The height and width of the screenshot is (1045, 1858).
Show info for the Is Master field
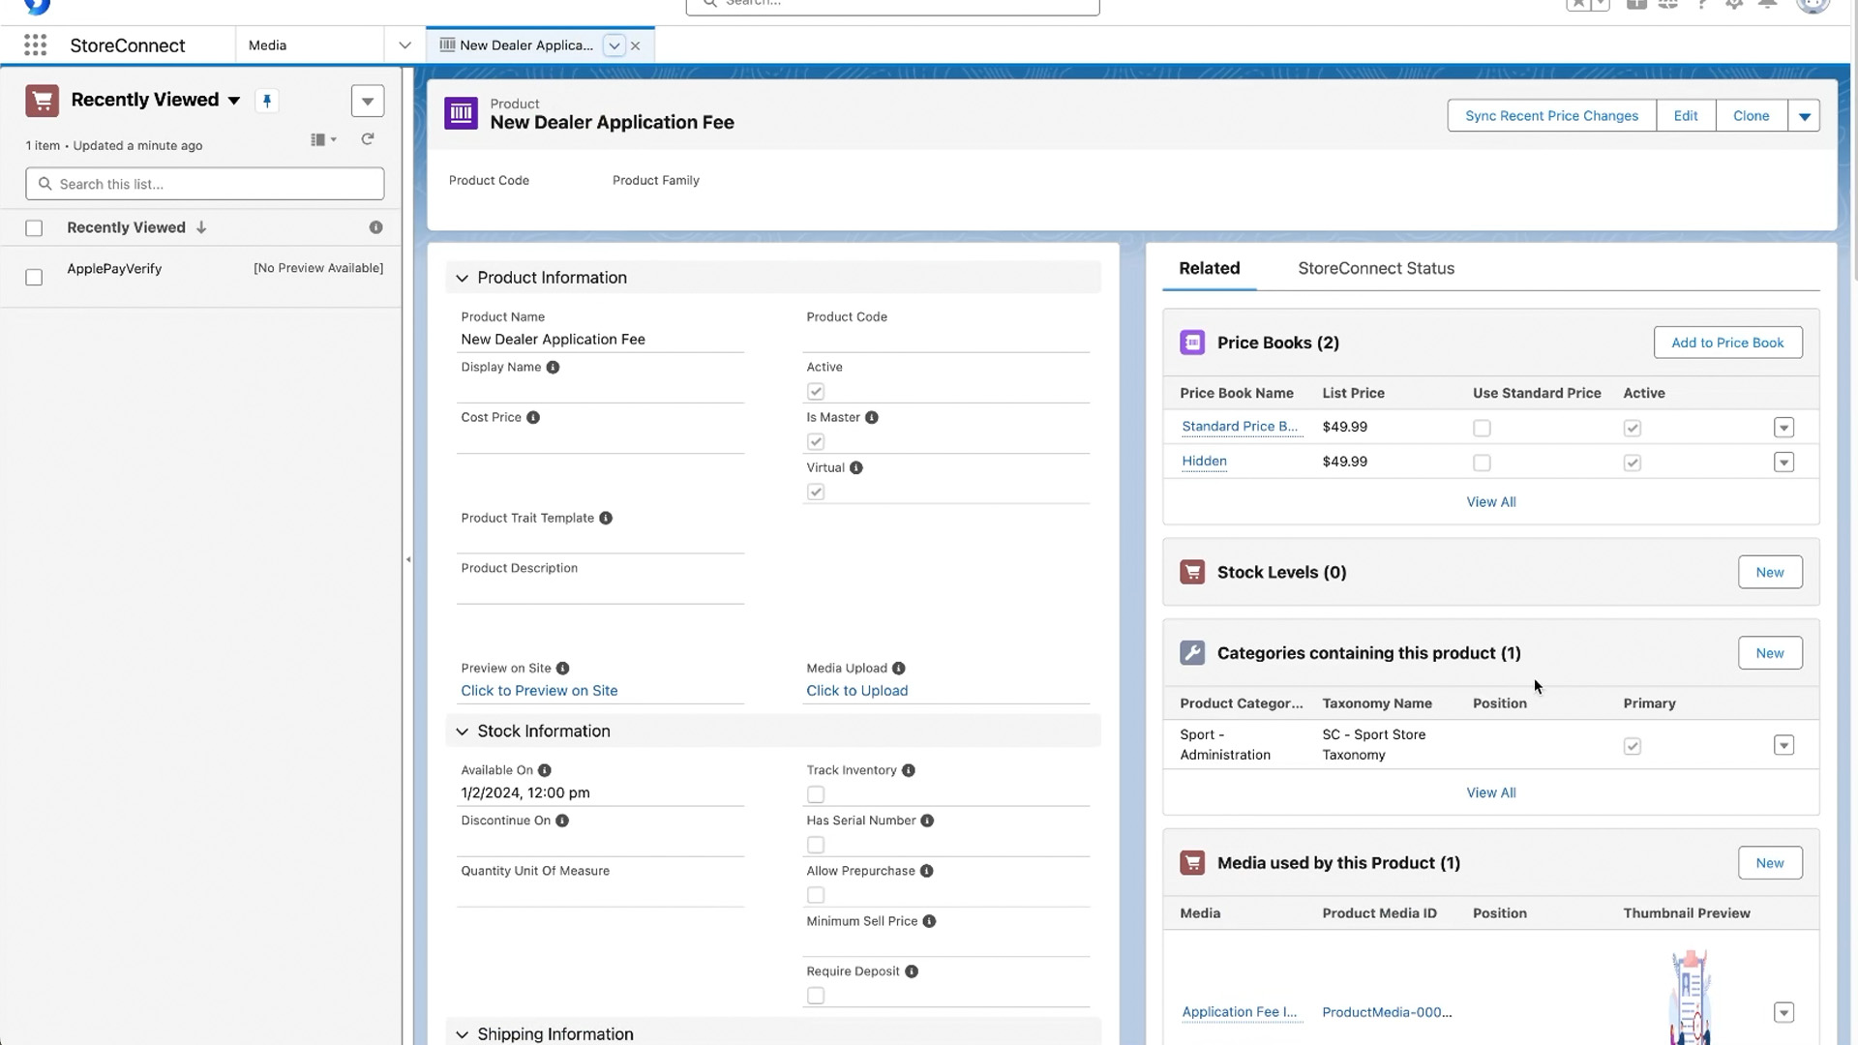tap(872, 418)
